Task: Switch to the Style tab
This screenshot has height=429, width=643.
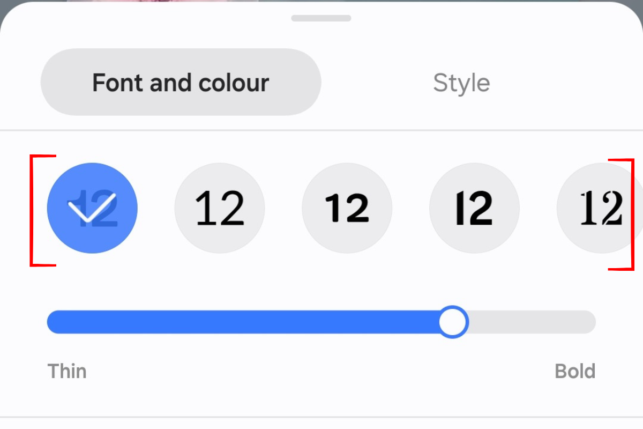Action: [461, 83]
